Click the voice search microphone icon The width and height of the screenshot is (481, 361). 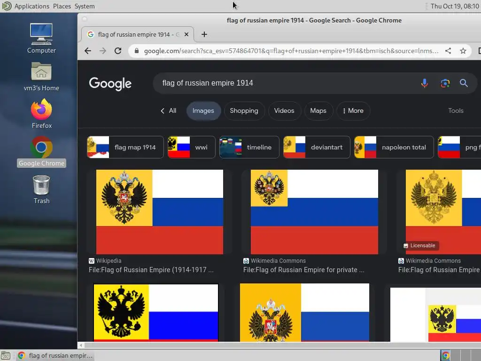425,83
